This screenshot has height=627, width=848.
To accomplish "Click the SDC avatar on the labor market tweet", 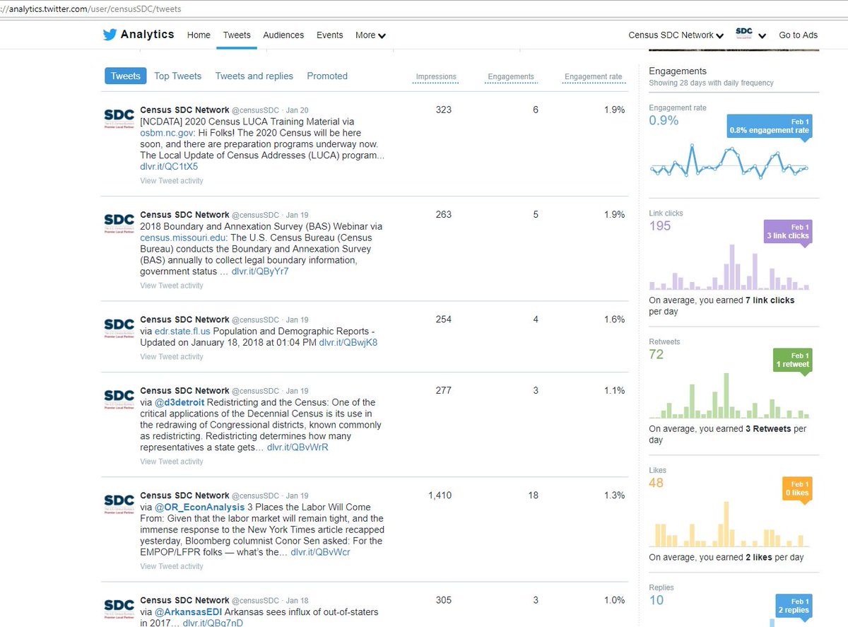I will (x=118, y=502).
